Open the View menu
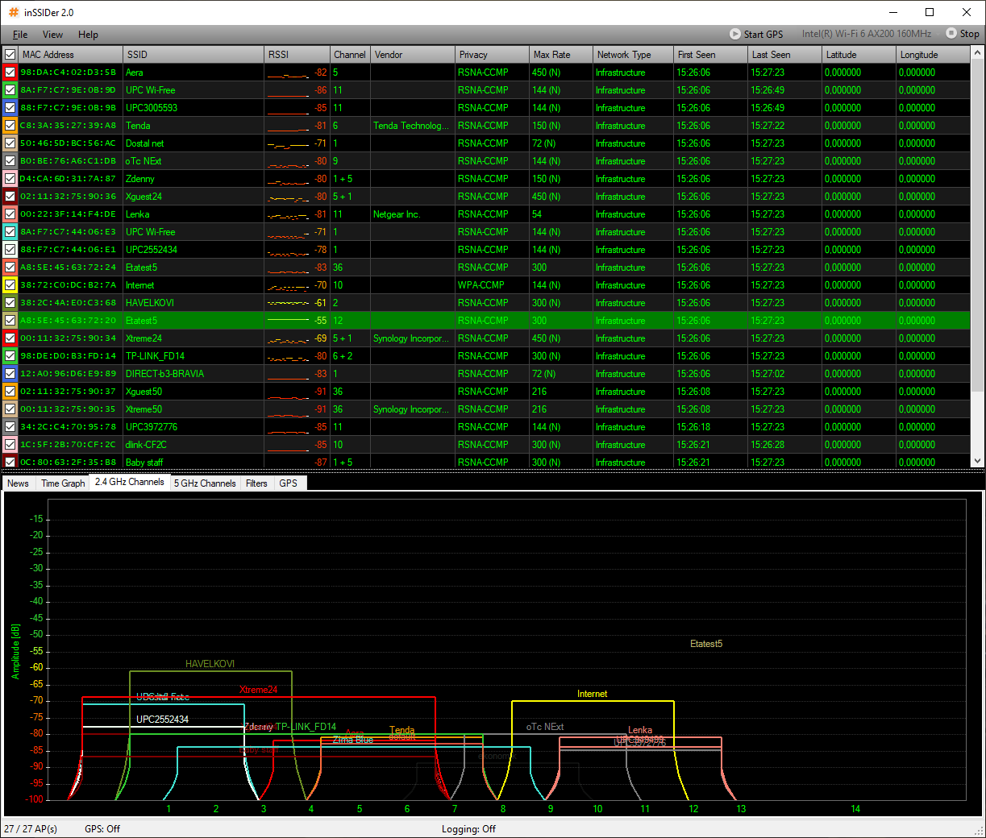Image resolution: width=986 pixels, height=838 pixels. (x=52, y=35)
